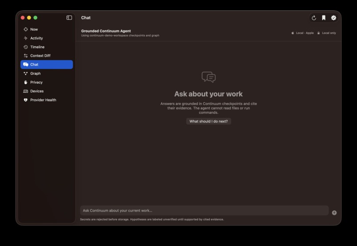357x246 pixels.
Task: Open the Now section label
Action: pyautogui.click(x=34, y=29)
